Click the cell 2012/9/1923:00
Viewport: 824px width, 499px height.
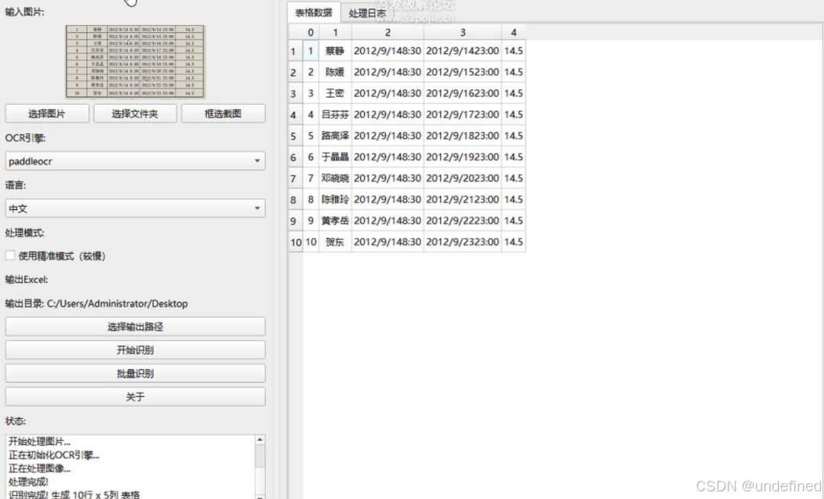(x=462, y=157)
